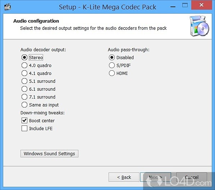Go back with the Back button

[124, 177]
